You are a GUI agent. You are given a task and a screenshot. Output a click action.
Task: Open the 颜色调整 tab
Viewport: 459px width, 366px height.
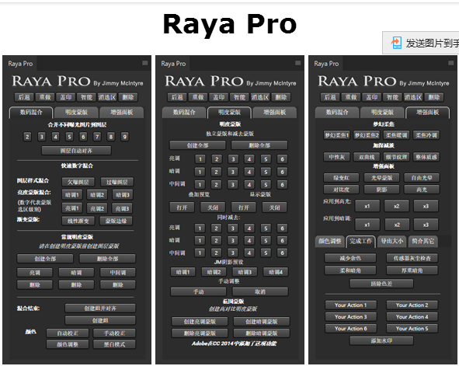[x=330, y=241]
